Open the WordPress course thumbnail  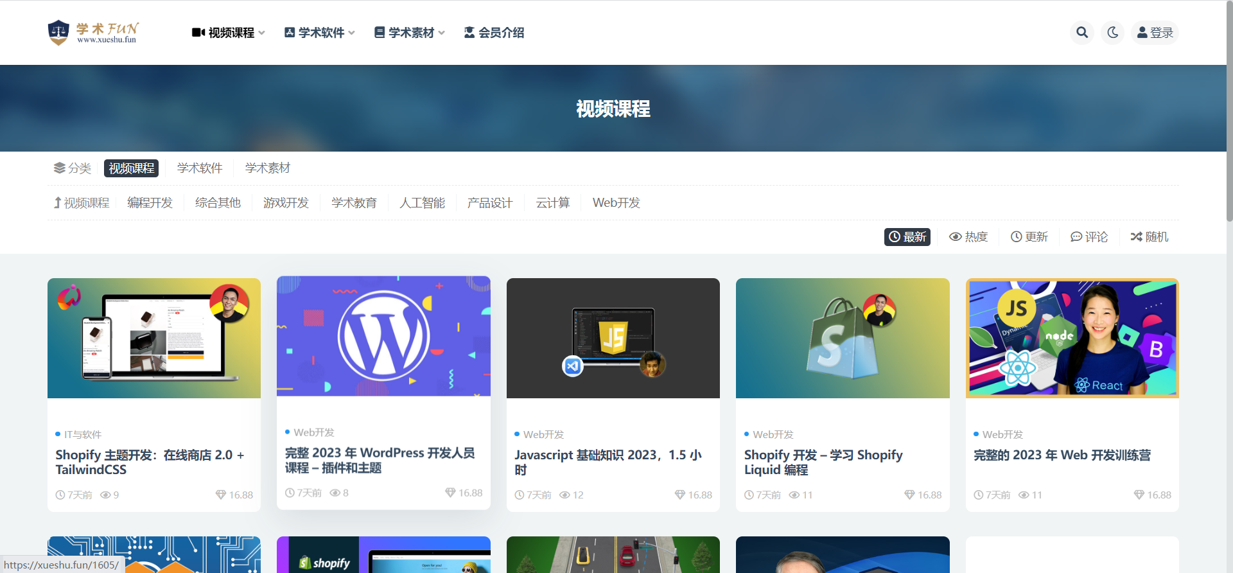pyautogui.click(x=383, y=336)
